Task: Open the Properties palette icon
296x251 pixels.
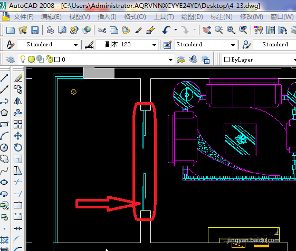Action: point(259,30)
